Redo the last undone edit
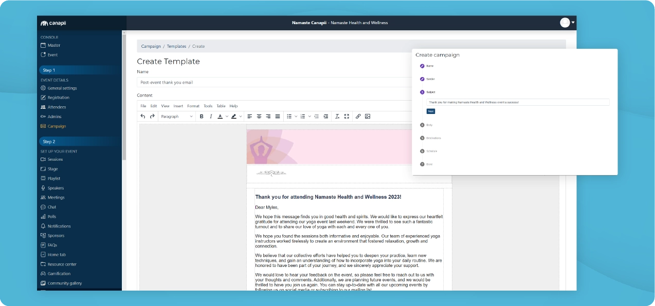 [152, 117]
